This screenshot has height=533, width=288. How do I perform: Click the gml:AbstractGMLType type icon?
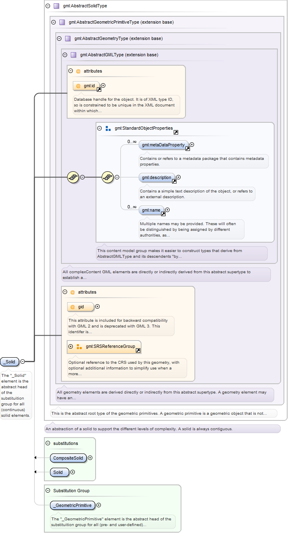(74, 55)
